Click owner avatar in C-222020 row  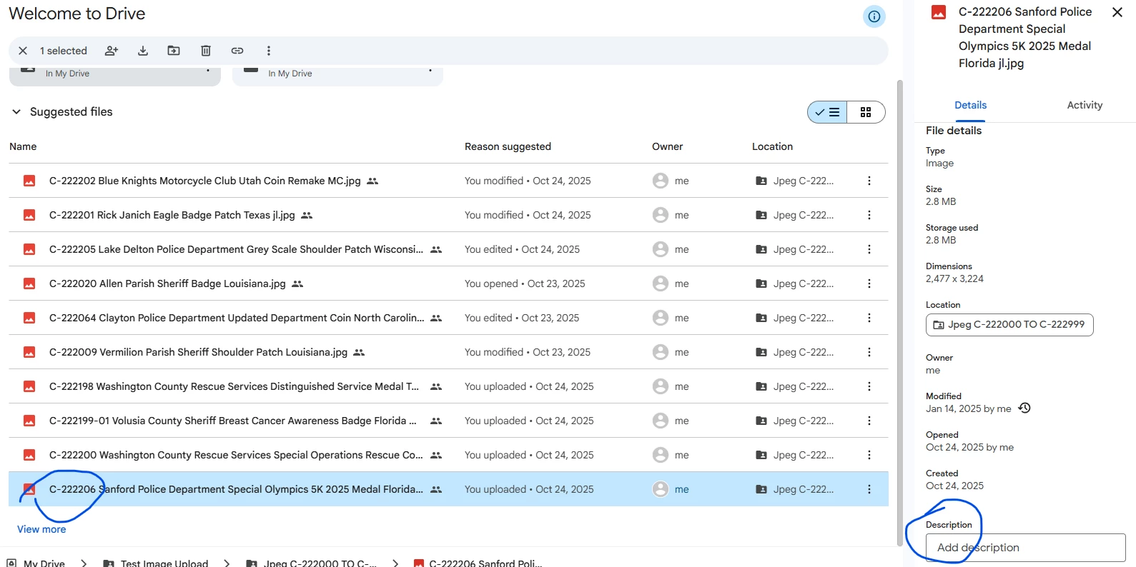pyautogui.click(x=661, y=283)
